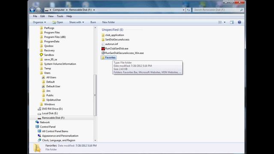Click the Control Panel icon in tree
The width and height of the screenshot is (274, 154).
(x=37, y=127)
